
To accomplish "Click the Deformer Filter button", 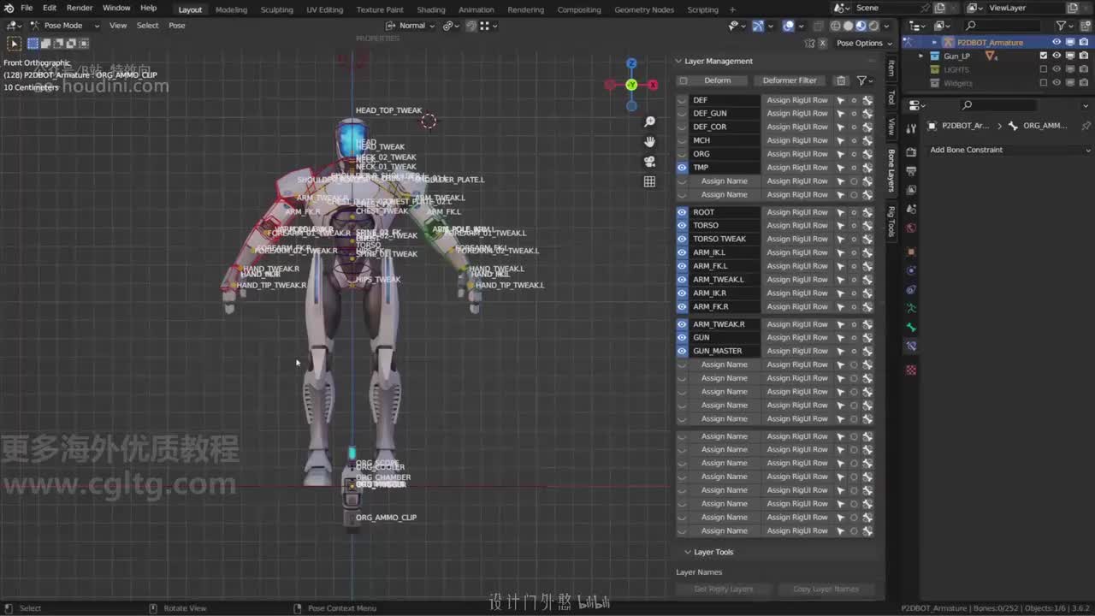I will pos(789,80).
